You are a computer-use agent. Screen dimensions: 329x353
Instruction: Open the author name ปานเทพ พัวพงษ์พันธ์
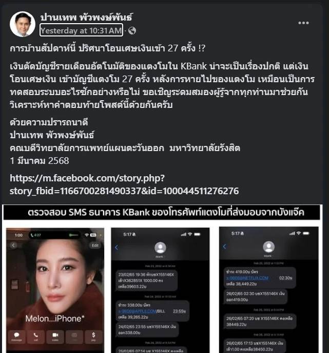86,17
